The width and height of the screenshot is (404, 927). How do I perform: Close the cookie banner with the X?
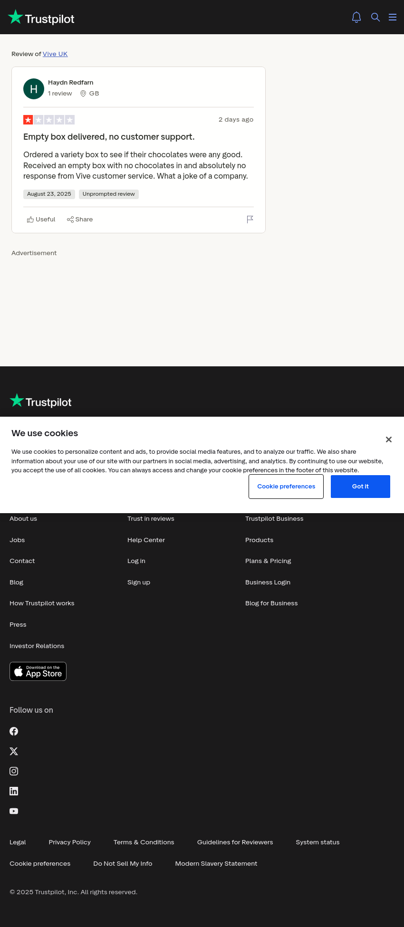click(x=389, y=440)
